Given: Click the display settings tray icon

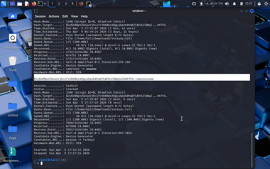Looking at the screenshot, I should click(x=194, y=3).
